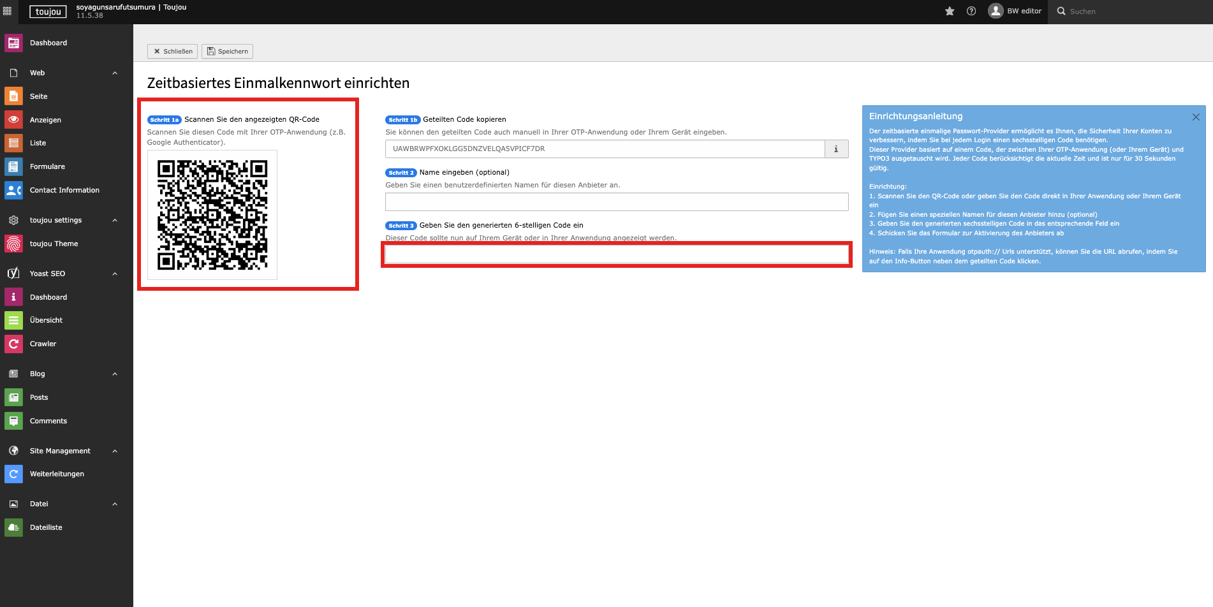The width and height of the screenshot is (1213, 607).
Task: Close the Einrichtungsanleitung info panel
Action: coord(1196,117)
